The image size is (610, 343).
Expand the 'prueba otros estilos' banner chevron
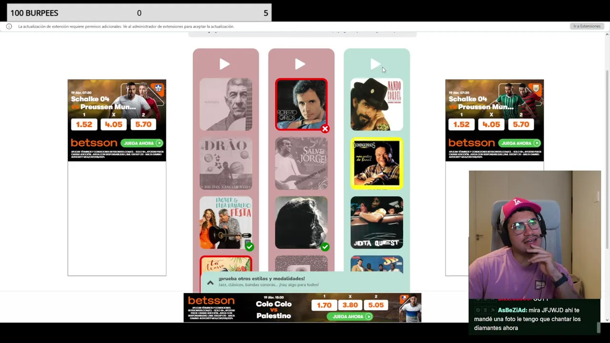pyautogui.click(x=210, y=282)
